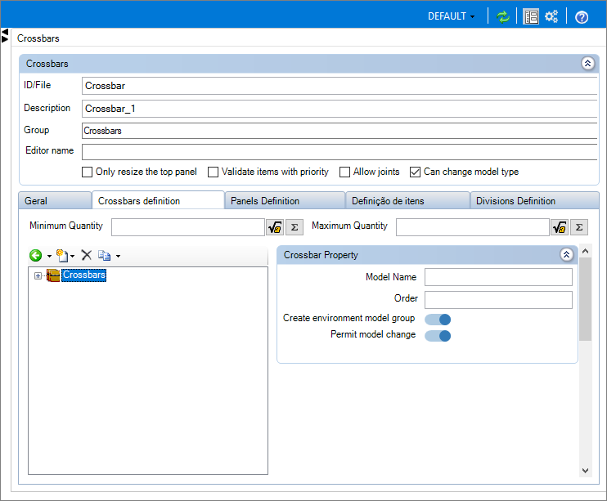607x501 pixels.
Task: Click the Maximum Quantity input field
Action: click(473, 227)
